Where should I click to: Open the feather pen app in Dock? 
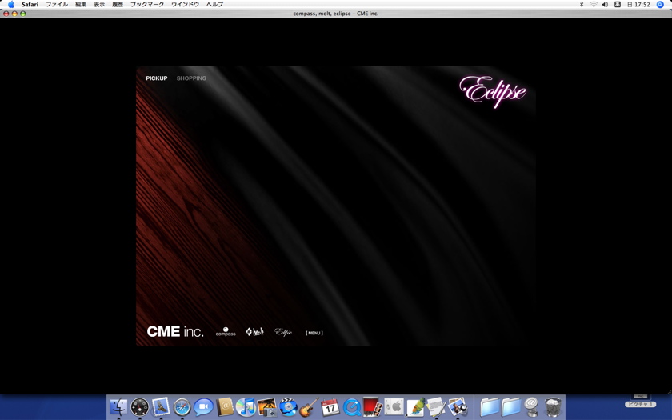click(415, 406)
